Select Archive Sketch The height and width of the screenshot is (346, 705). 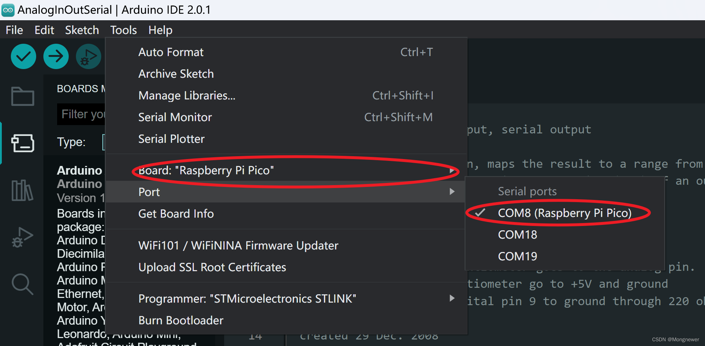point(286,74)
